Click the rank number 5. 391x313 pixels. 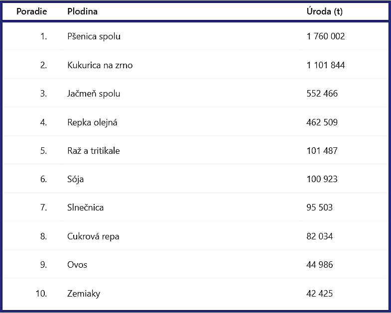click(44, 151)
